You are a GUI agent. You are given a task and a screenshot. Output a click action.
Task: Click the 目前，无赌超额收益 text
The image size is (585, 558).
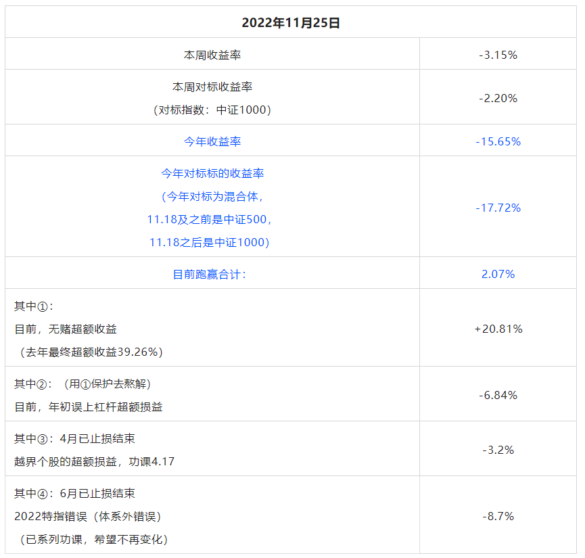[x=66, y=329]
